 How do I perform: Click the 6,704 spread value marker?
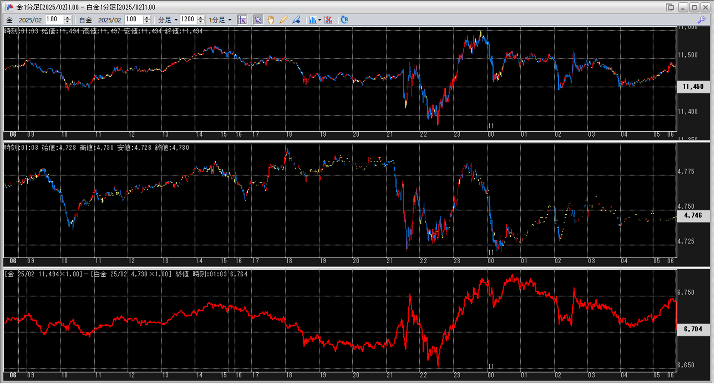[x=693, y=329]
